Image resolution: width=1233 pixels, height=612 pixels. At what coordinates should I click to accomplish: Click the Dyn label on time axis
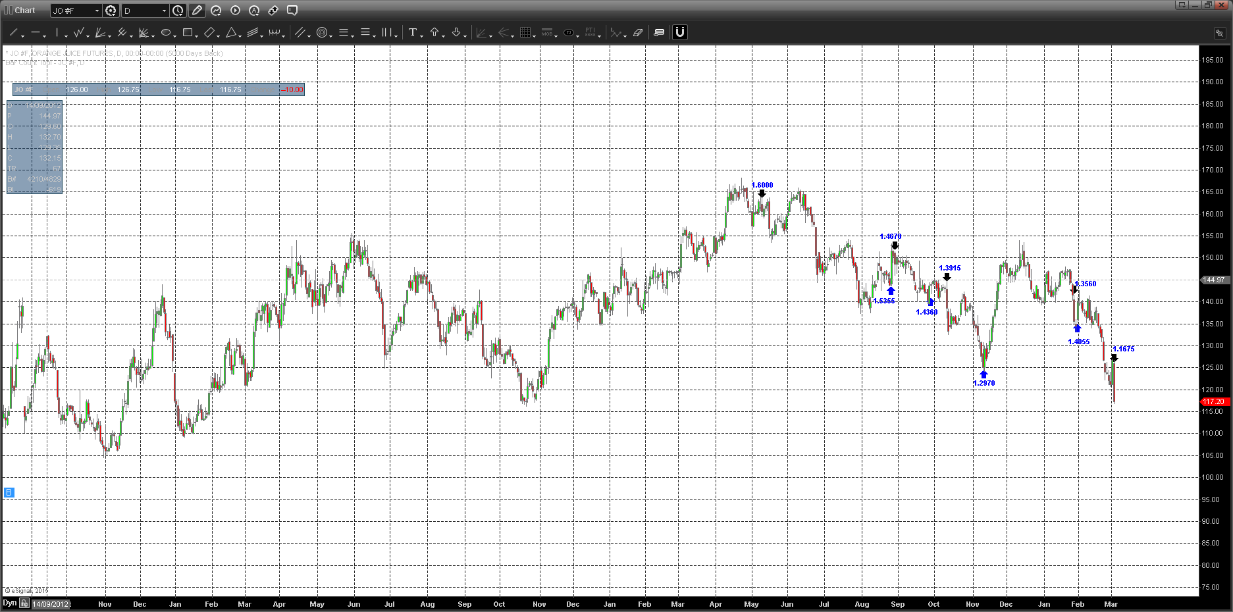click(x=9, y=603)
